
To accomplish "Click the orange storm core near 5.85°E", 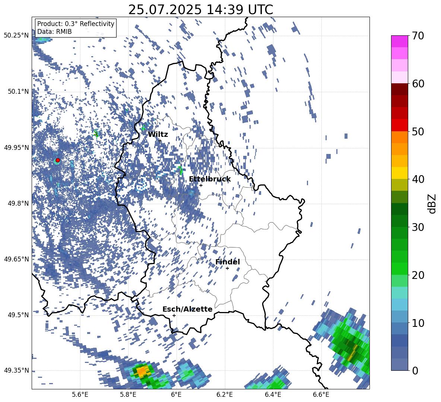I will [x=142, y=371].
